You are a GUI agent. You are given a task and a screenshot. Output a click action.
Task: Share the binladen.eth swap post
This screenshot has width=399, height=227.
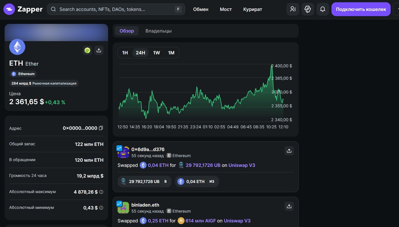coord(289,206)
